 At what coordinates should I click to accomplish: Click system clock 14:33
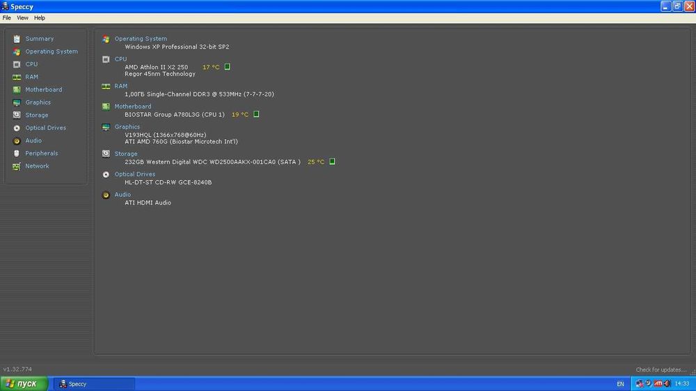tap(682, 384)
